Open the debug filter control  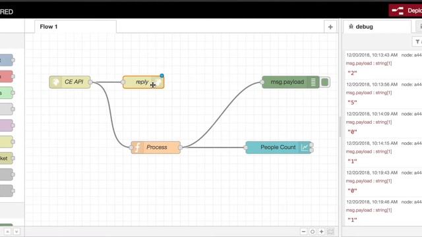coord(417,42)
